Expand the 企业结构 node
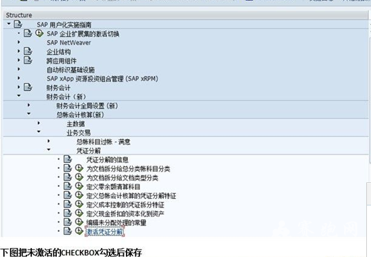Screen dimensions: 371x257 pyautogui.click(x=19, y=52)
